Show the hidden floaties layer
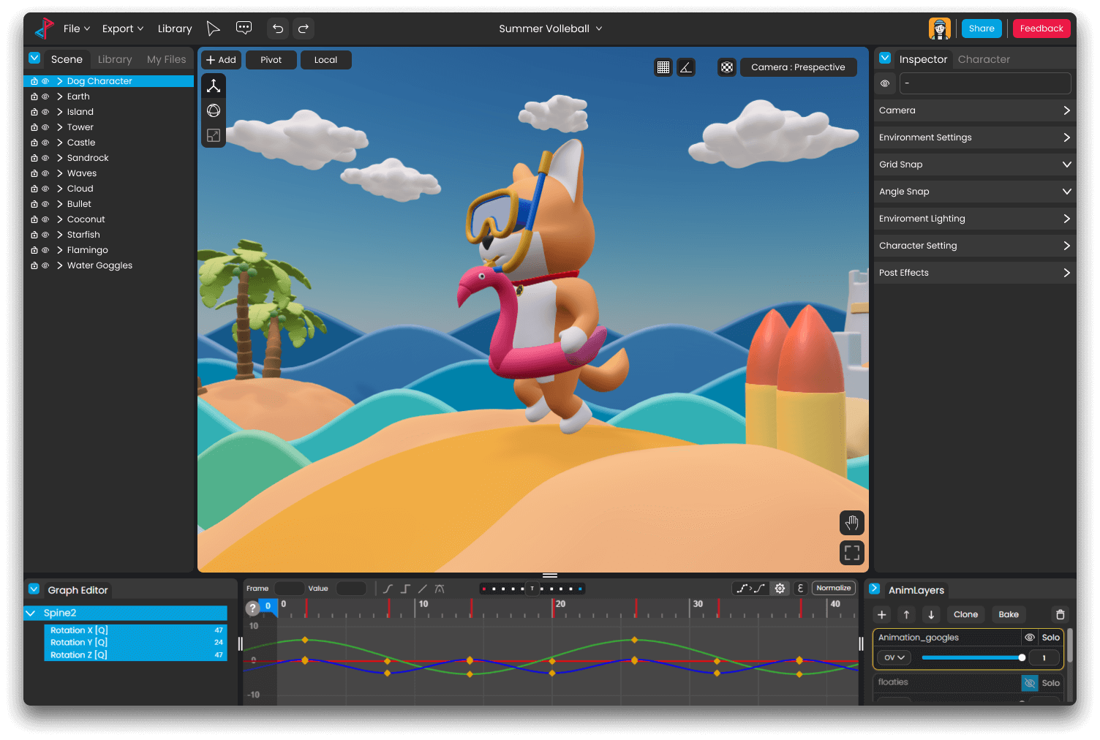The width and height of the screenshot is (1100, 740). click(1030, 683)
